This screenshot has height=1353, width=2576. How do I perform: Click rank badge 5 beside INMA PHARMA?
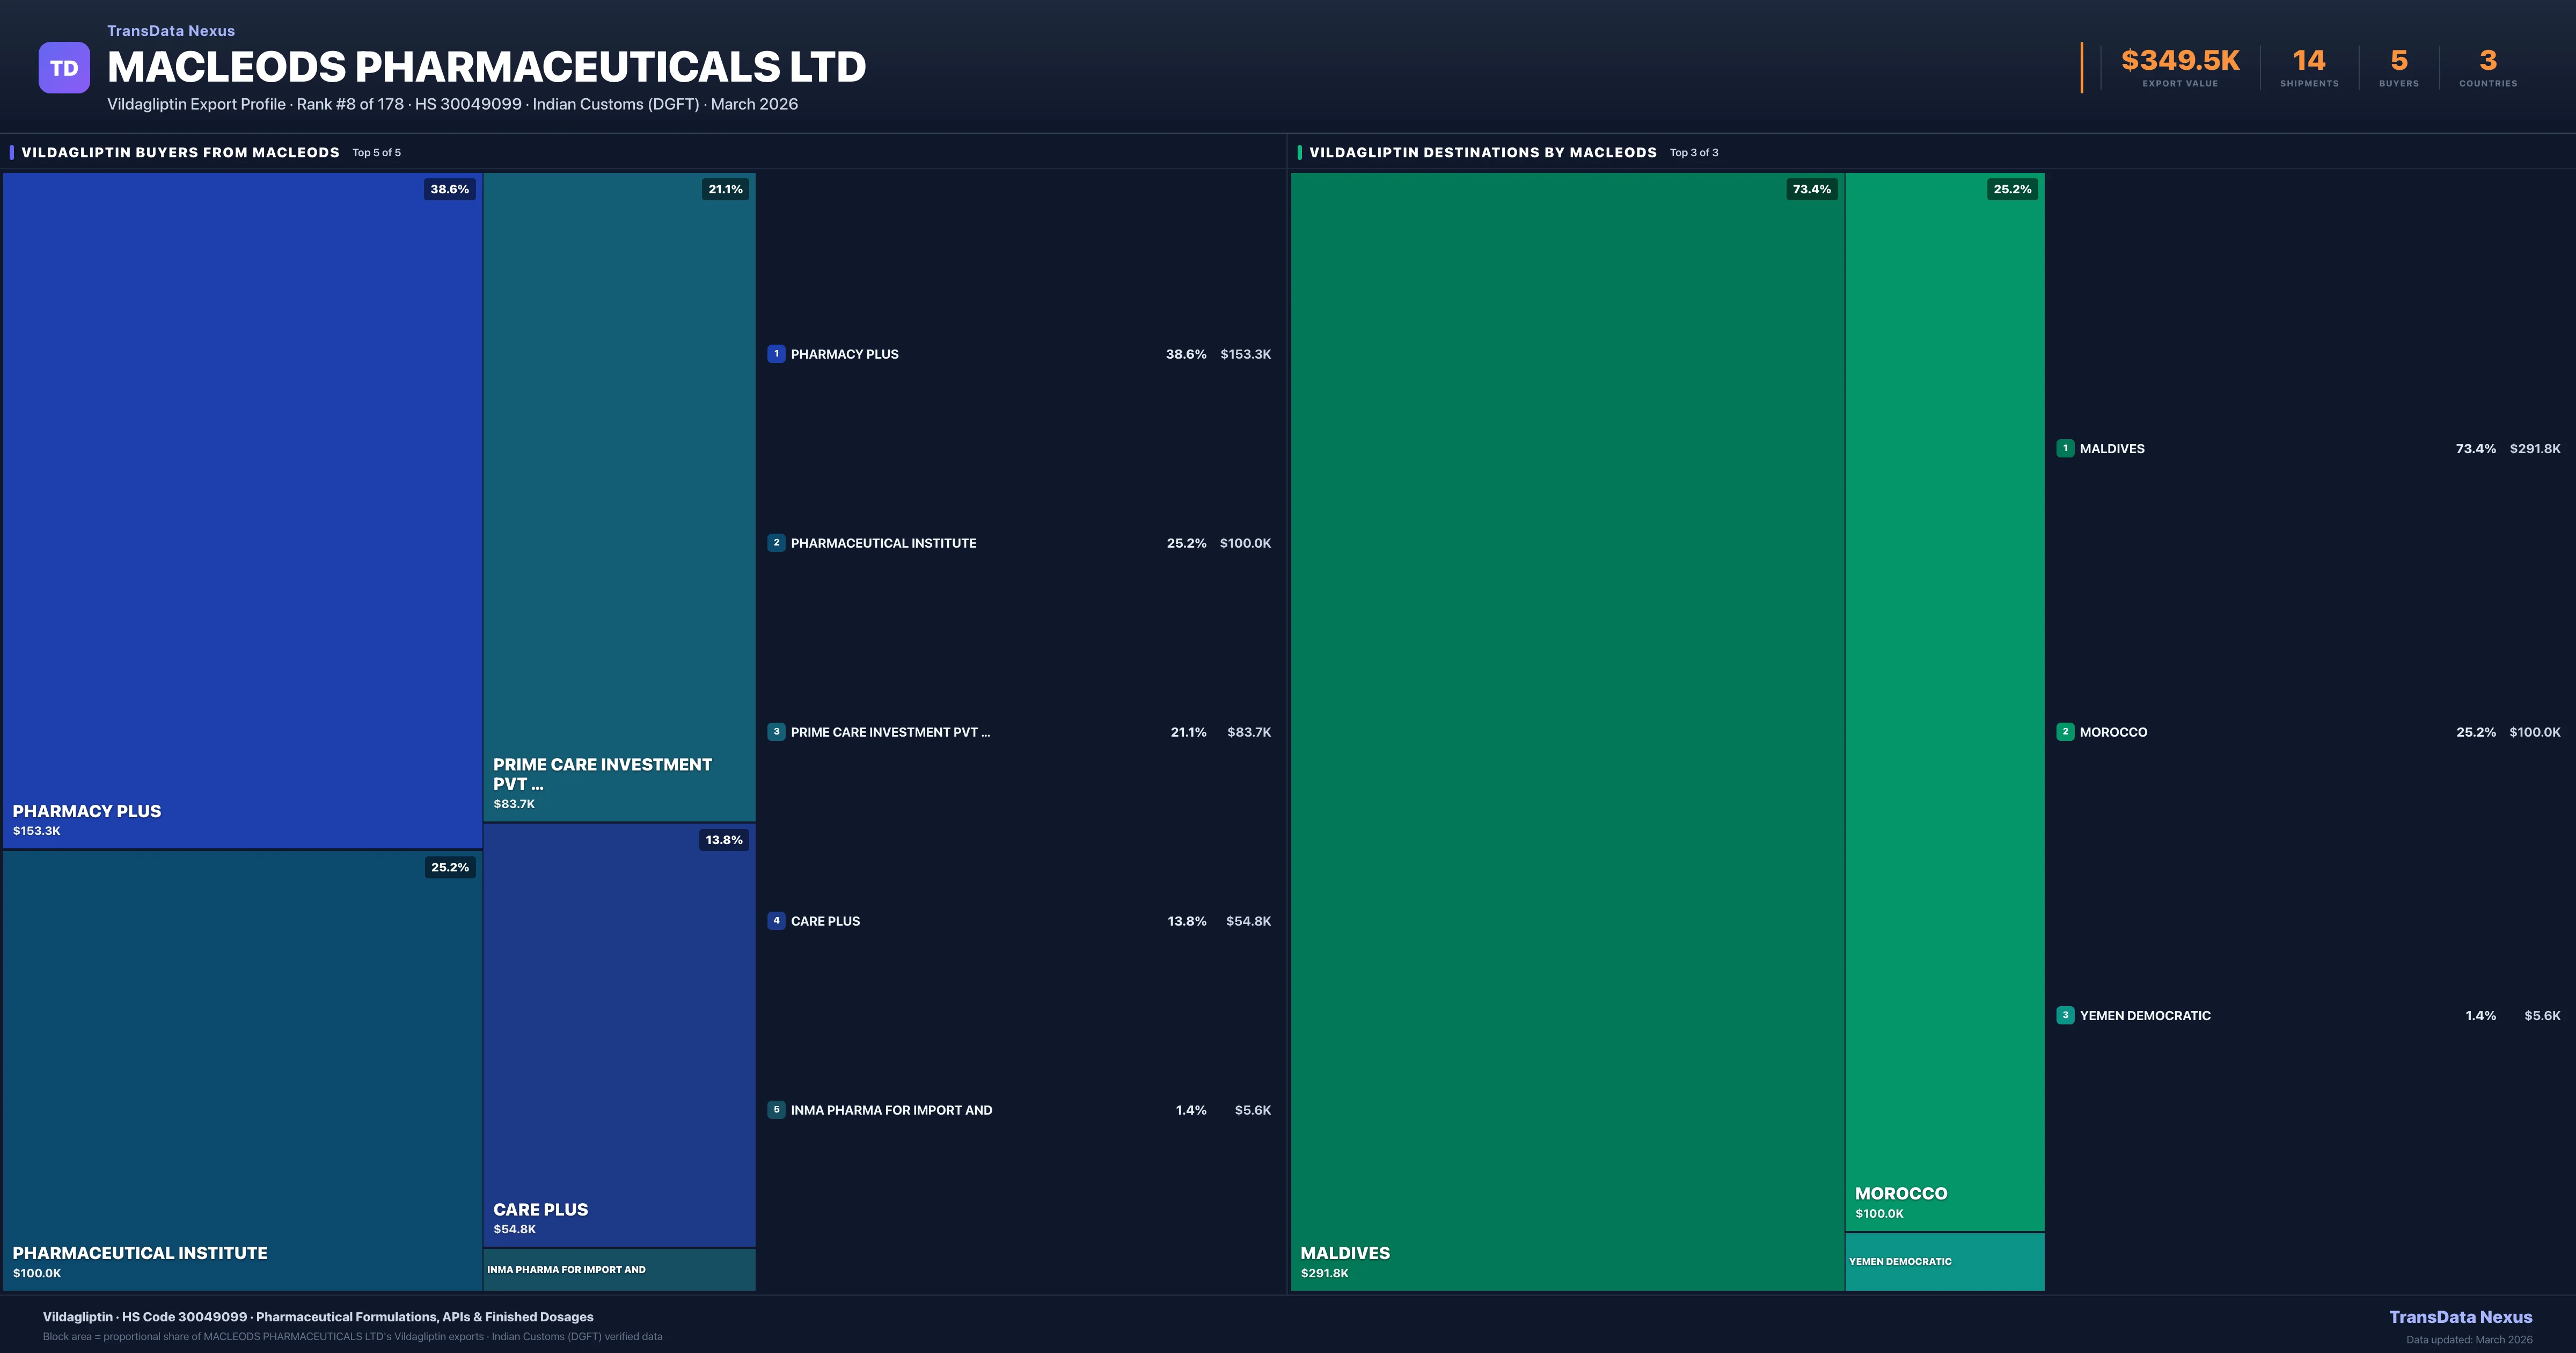click(x=776, y=1110)
